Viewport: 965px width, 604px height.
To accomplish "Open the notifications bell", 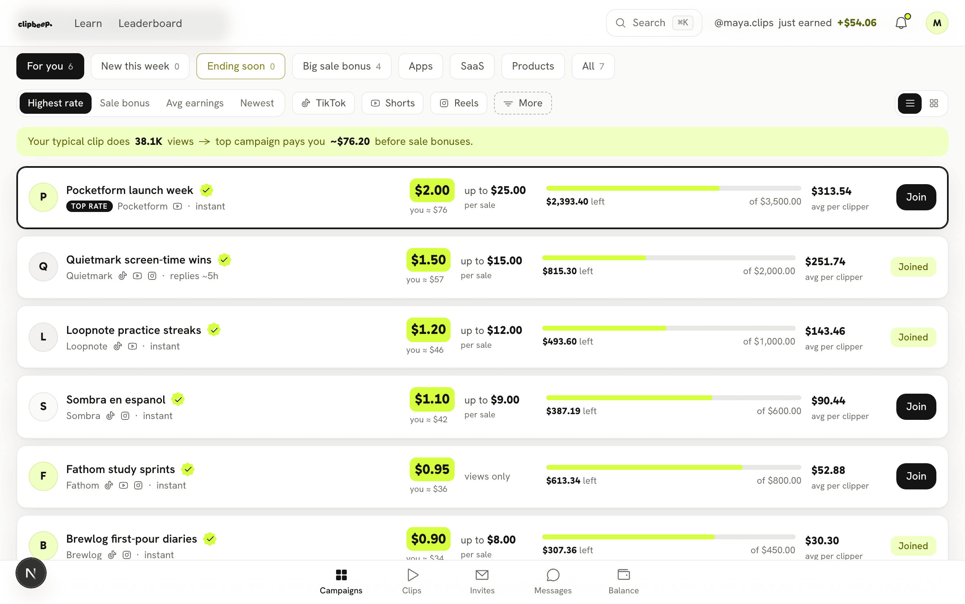I will click(x=901, y=23).
